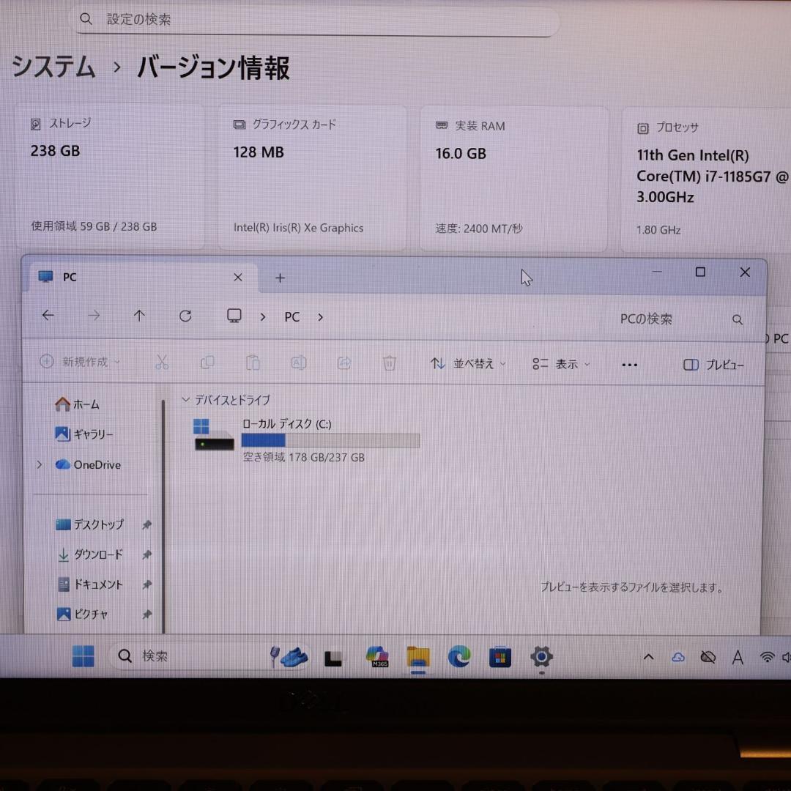Open the See more ellipsis in the toolbar

629,364
